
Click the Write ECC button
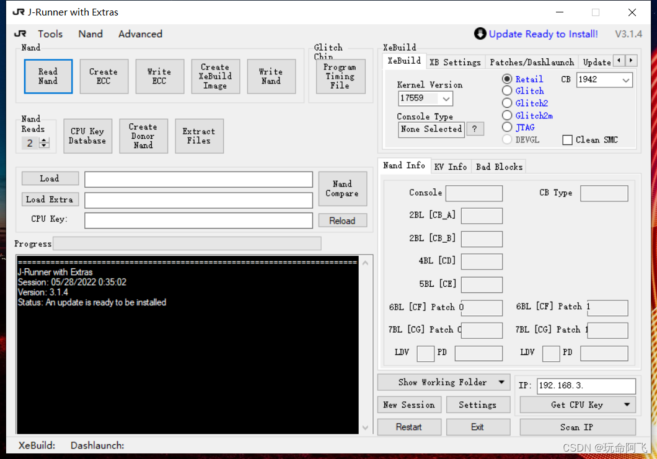tap(160, 76)
